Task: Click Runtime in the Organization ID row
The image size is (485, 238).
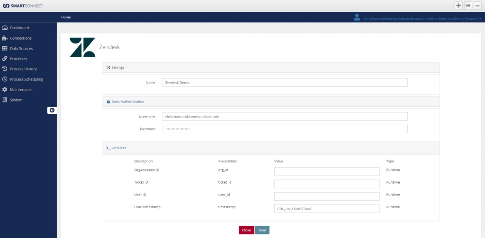Action: click(393, 170)
